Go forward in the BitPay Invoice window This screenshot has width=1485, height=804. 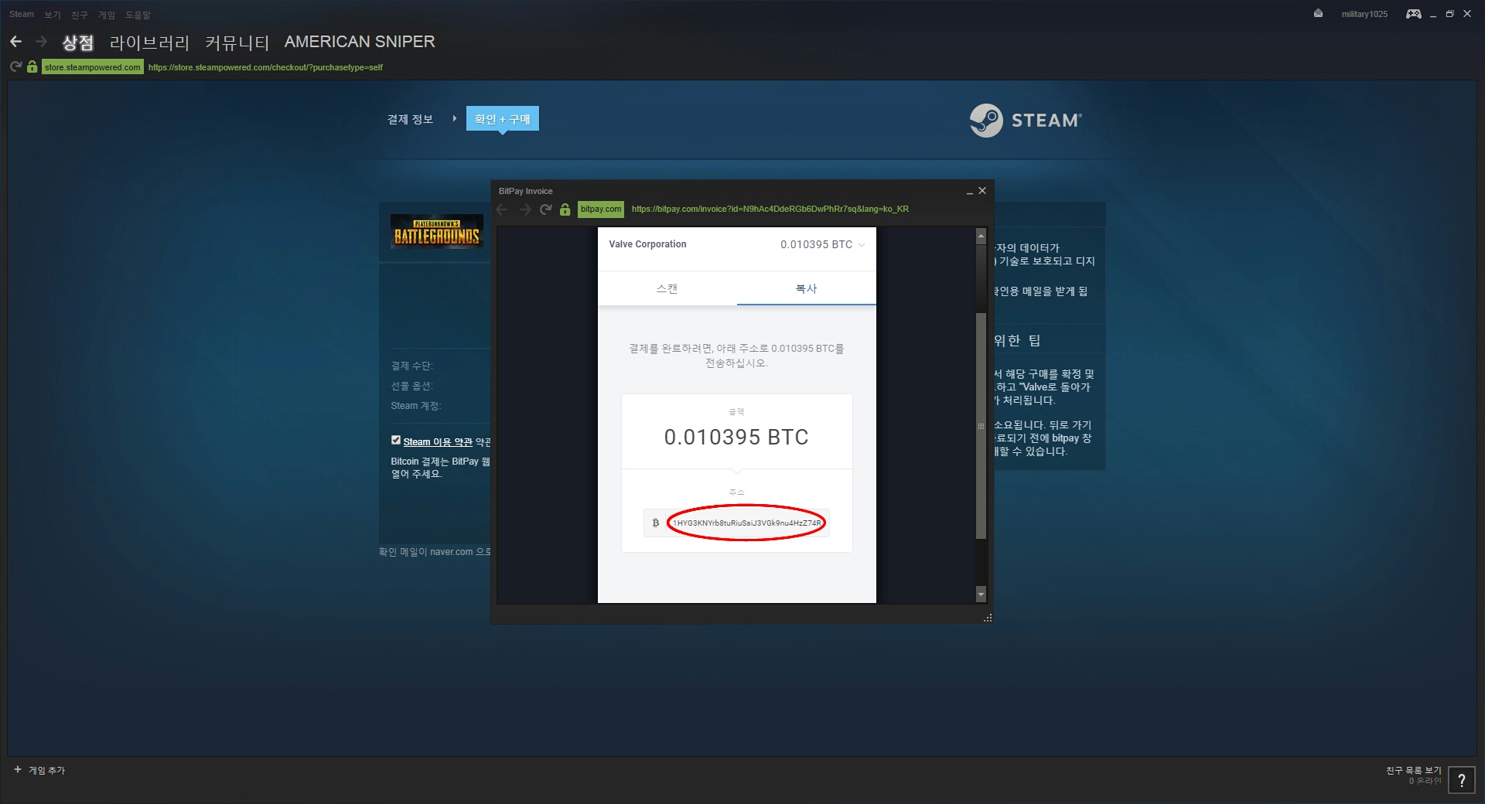pos(525,210)
